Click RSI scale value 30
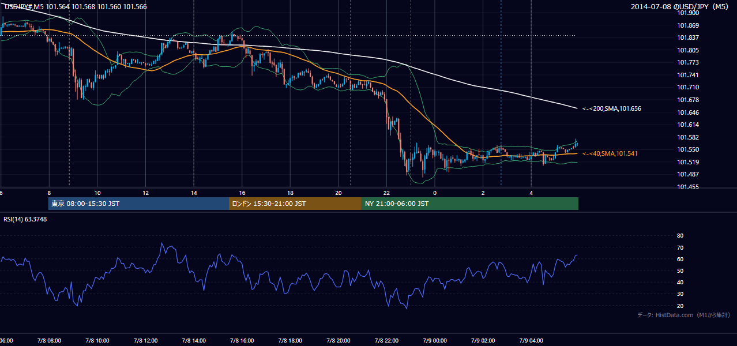The height and width of the screenshot is (346, 737). point(680,294)
